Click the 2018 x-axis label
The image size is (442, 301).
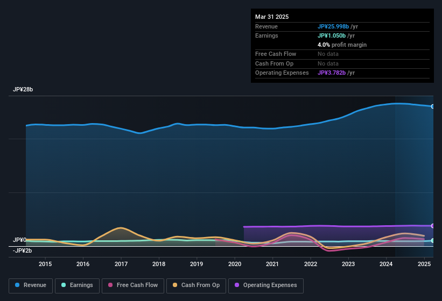point(159,264)
